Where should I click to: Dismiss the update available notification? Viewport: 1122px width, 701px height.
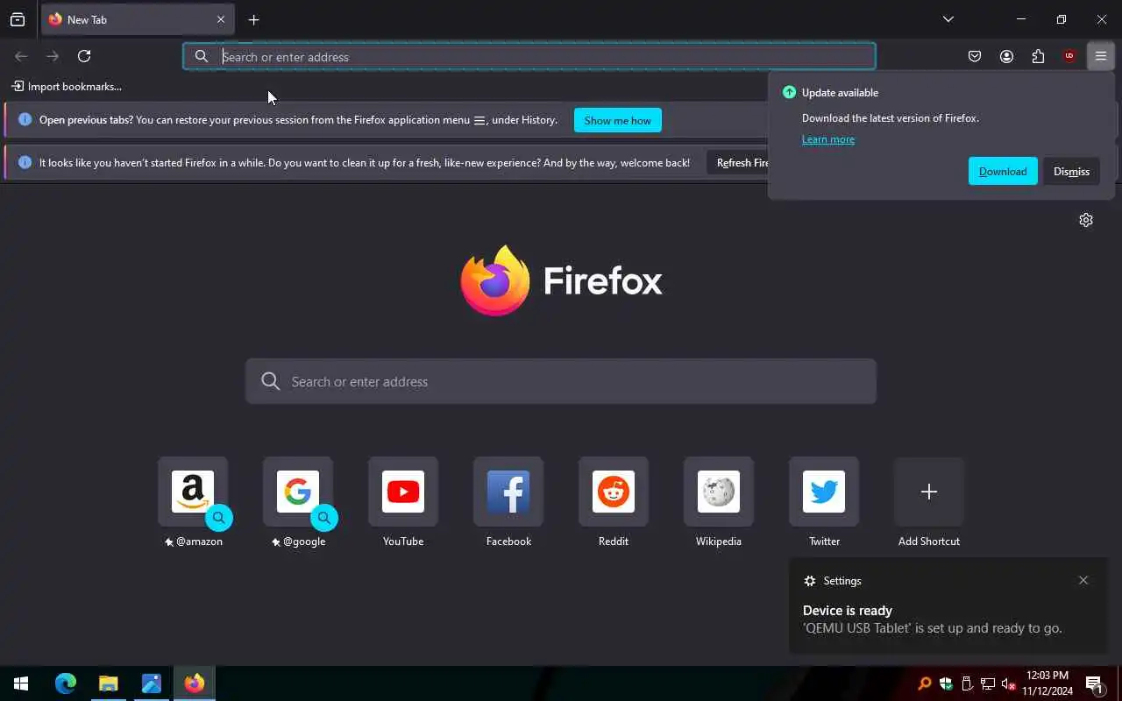(x=1071, y=171)
